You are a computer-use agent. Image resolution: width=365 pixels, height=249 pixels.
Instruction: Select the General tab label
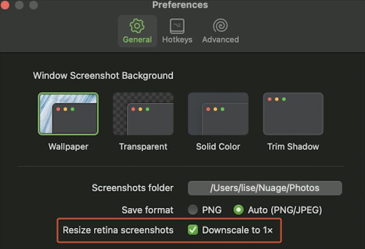point(137,39)
